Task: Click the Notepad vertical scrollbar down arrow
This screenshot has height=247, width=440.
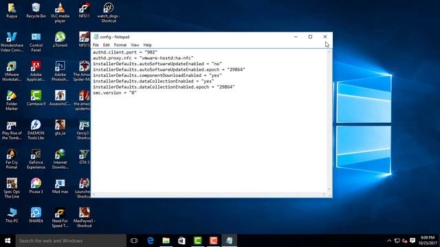Action: pyautogui.click(x=329, y=189)
